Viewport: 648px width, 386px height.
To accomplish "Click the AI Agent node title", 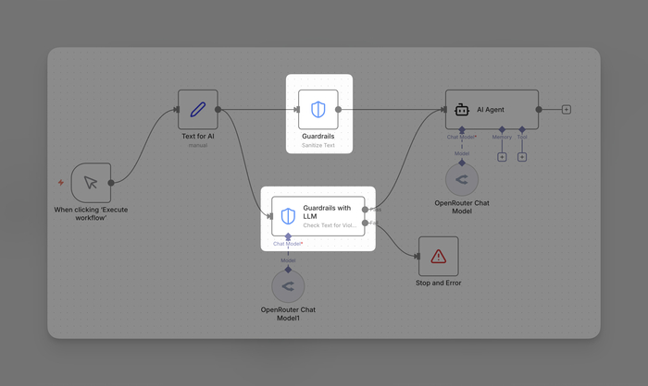I will (x=490, y=110).
